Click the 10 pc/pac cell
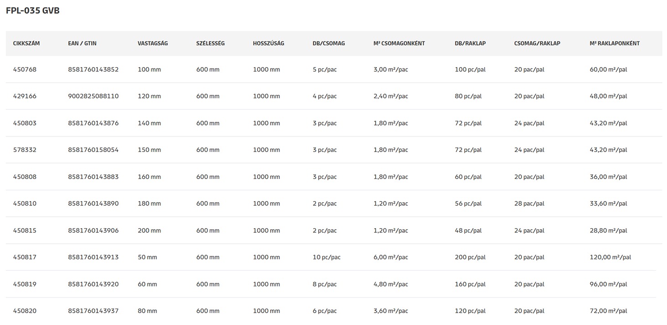This screenshot has width=667, height=325. 326,257
